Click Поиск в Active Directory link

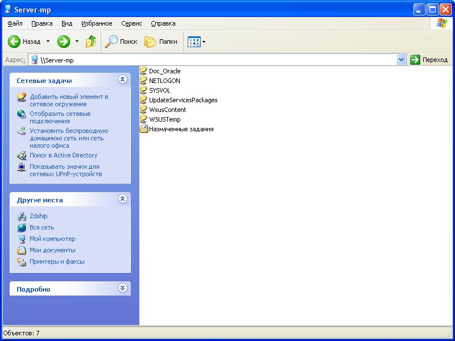[64, 155]
